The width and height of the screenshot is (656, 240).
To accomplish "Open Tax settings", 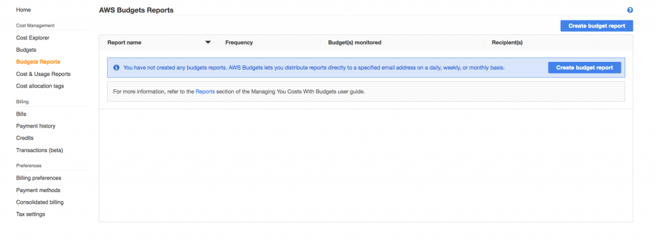I will click(31, 214).
